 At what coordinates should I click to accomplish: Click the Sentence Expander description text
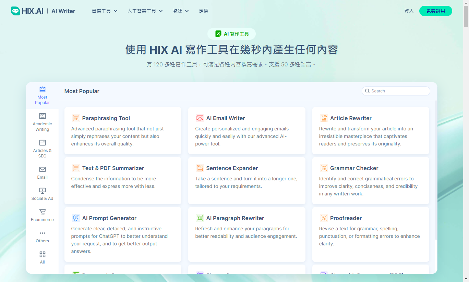(246, 182)
